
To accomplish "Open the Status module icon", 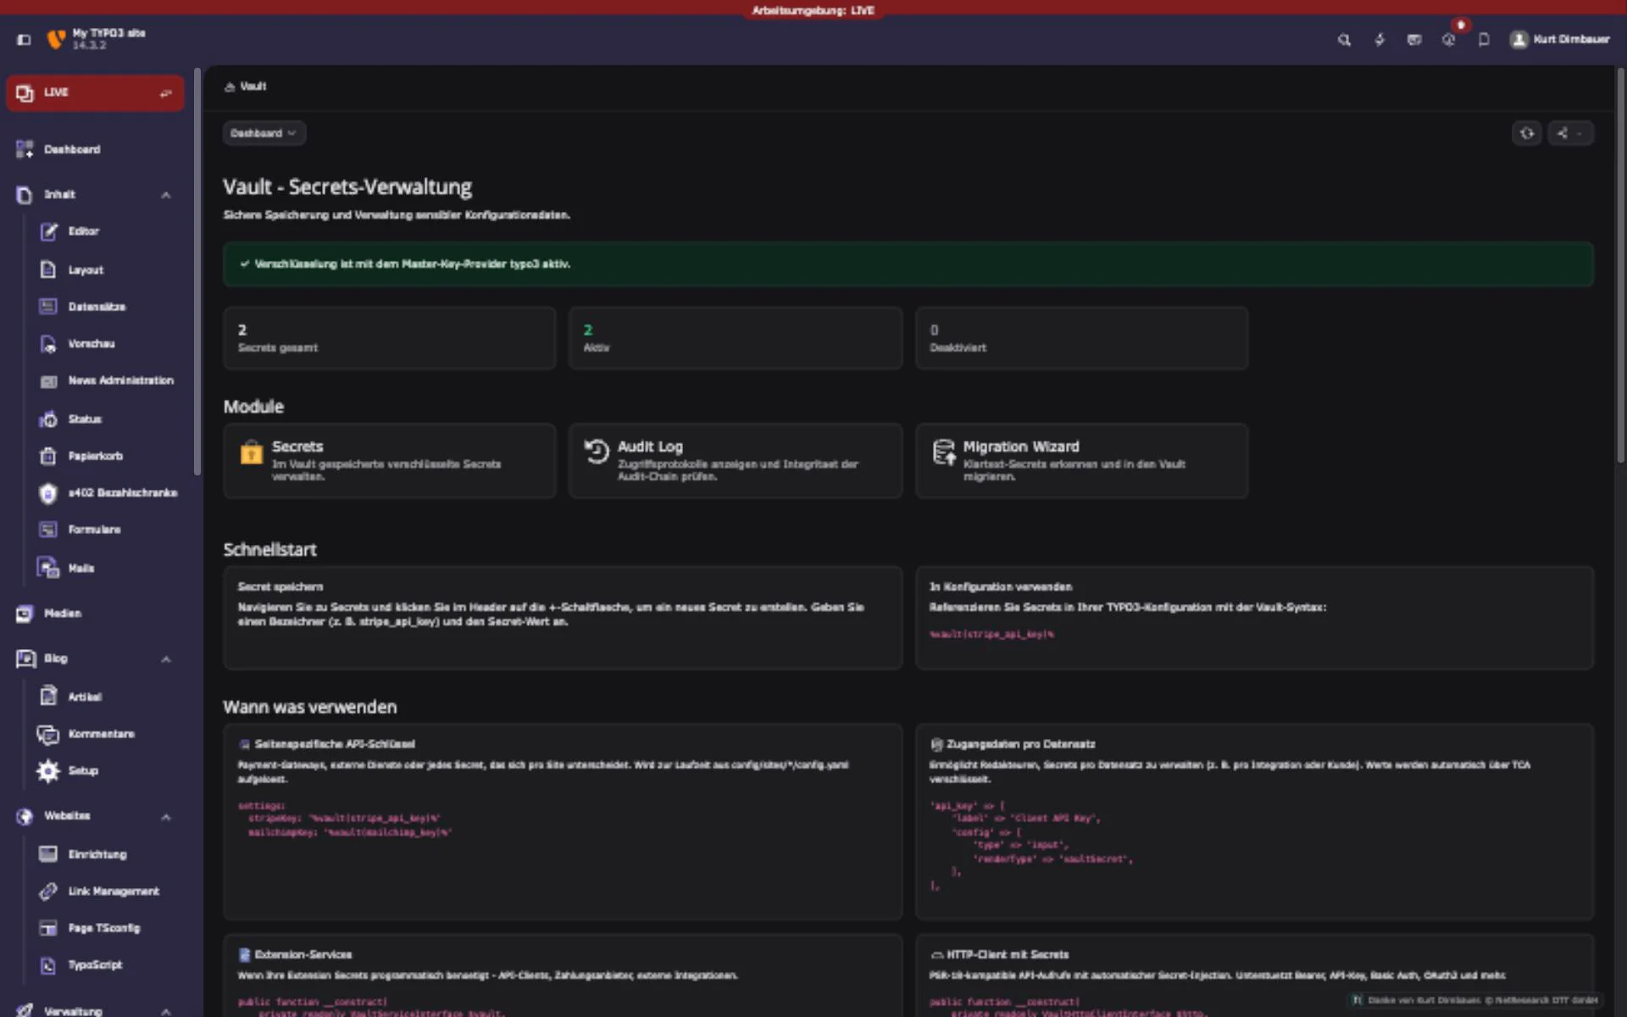I will pos(48,419).
